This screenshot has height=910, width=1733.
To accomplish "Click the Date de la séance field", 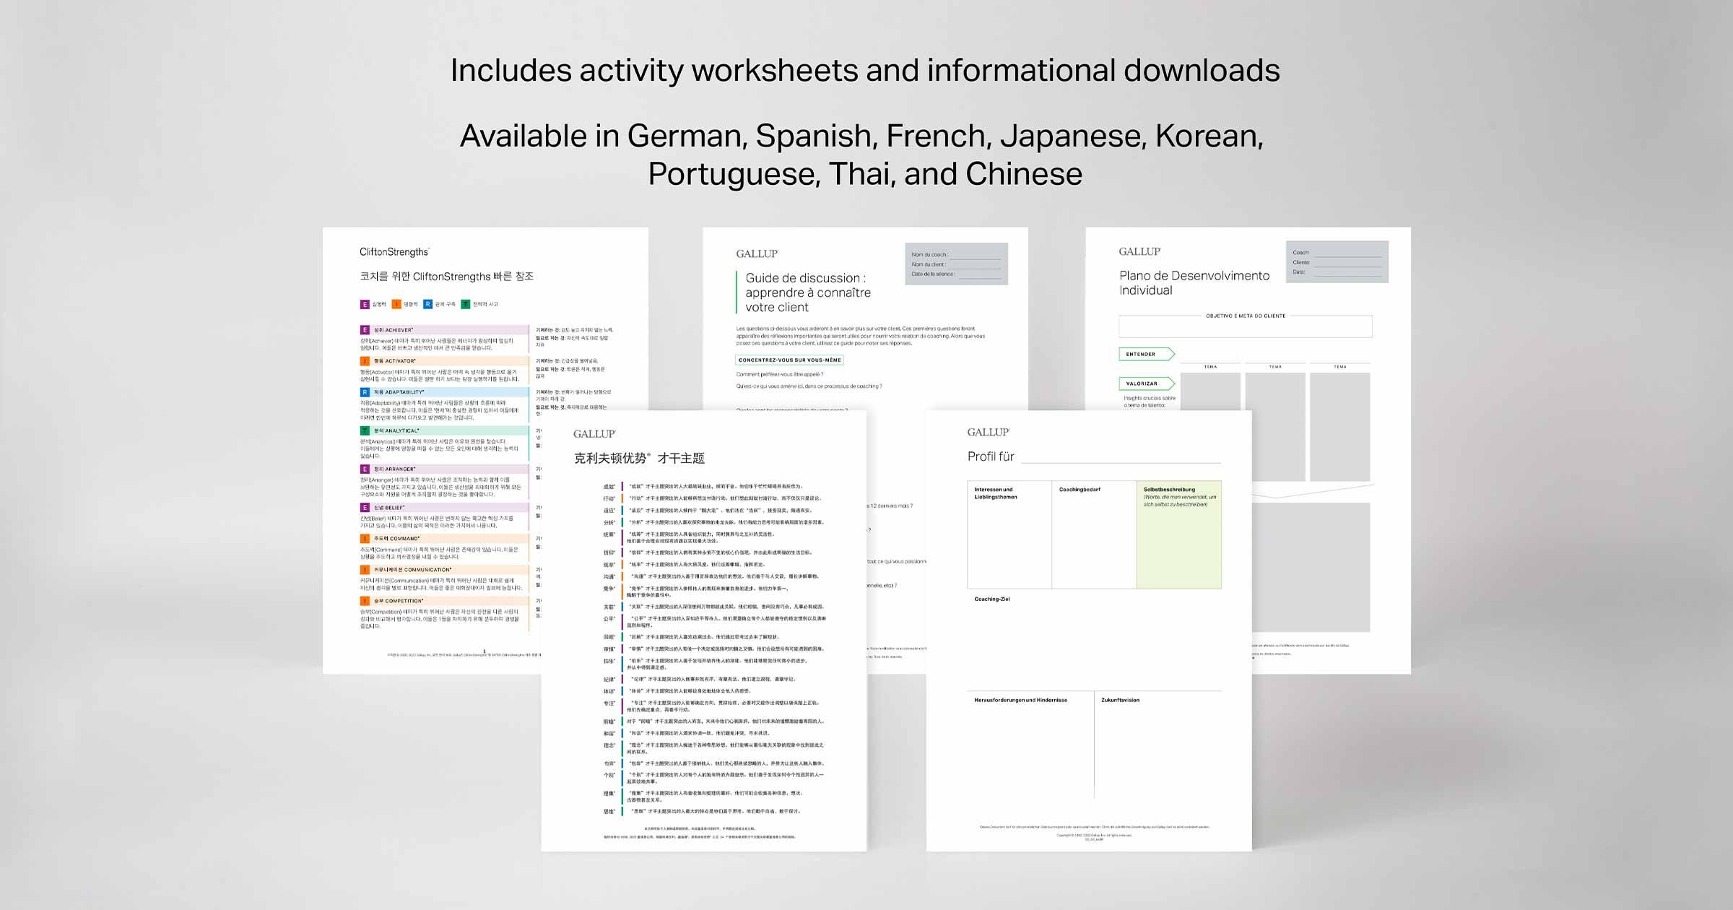I will point(956,274).
